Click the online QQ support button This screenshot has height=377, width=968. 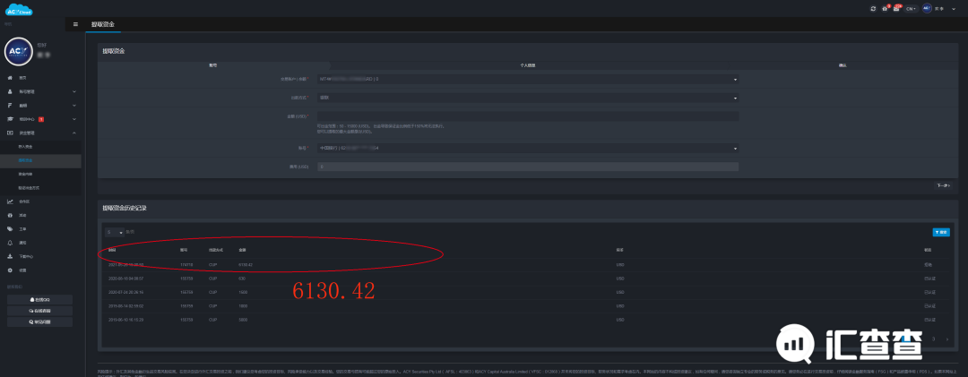(x=40, y=299)
